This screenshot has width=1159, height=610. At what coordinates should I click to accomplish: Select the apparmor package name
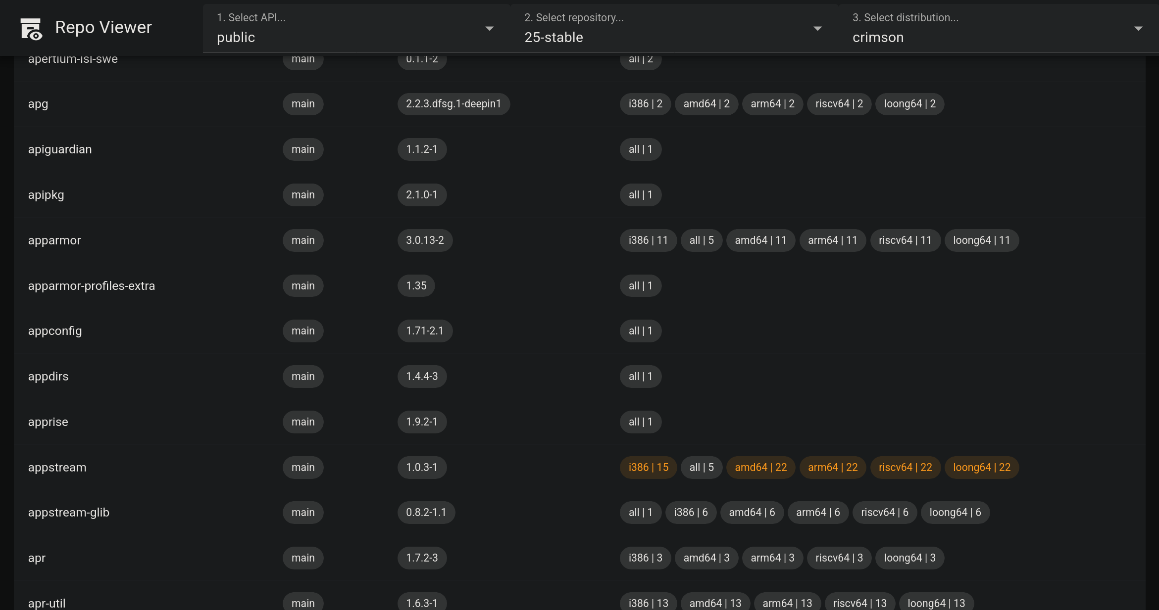tap(54, 240)
